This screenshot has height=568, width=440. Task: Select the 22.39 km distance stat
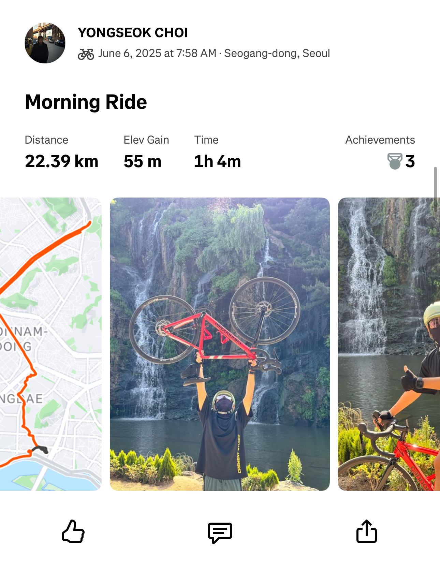62,161
